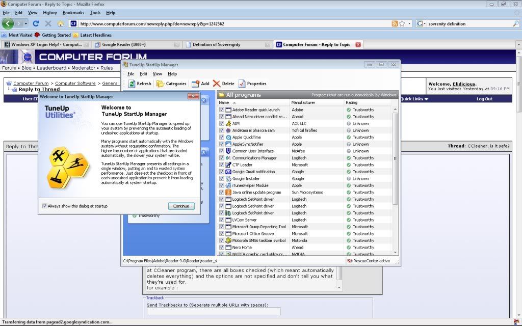Click the Refresh icon in TuneUp toolbar
Image resolution: width=522 pixels, height=326 pixels.
[x=132, y=84]
